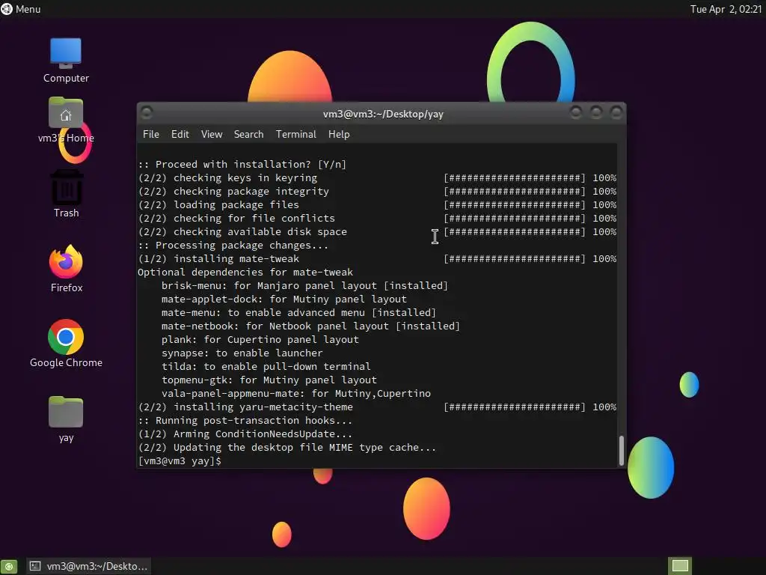Screen dimensions: 766x575
Task: Click the line ":: Proceed with installation? [Y/n]"
Action: click(242, 164)
